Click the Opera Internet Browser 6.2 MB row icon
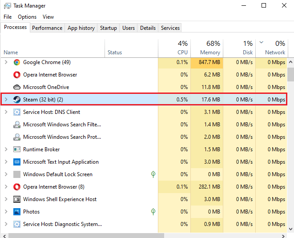294x238 pixels. coord(17,75)
